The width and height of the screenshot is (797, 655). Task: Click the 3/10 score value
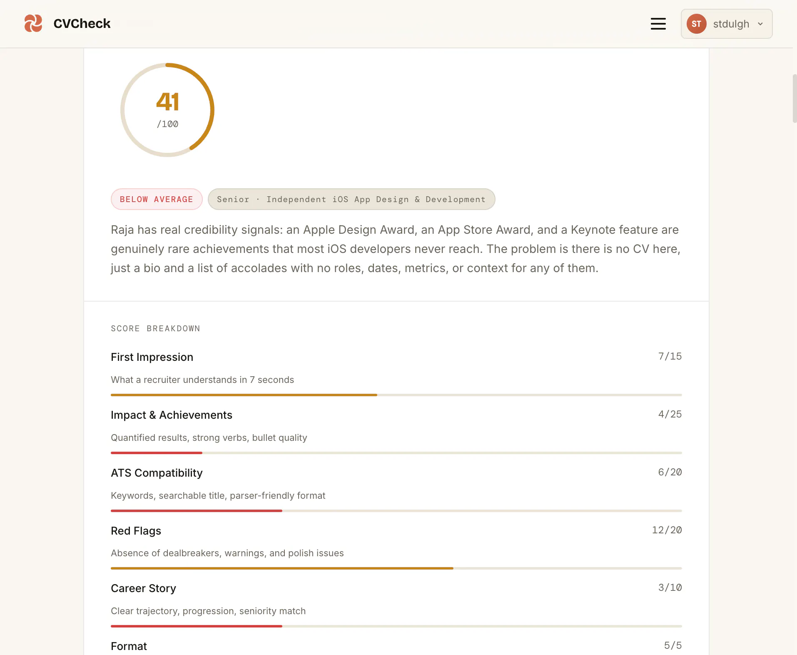coord(670,587)
